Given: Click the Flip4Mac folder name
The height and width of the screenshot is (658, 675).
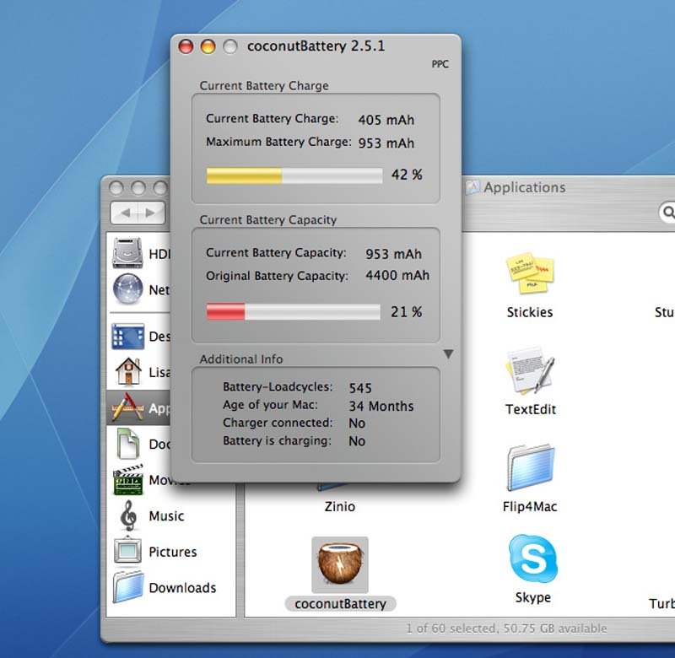Looking at the screenshot, I should tap(530, 506).
